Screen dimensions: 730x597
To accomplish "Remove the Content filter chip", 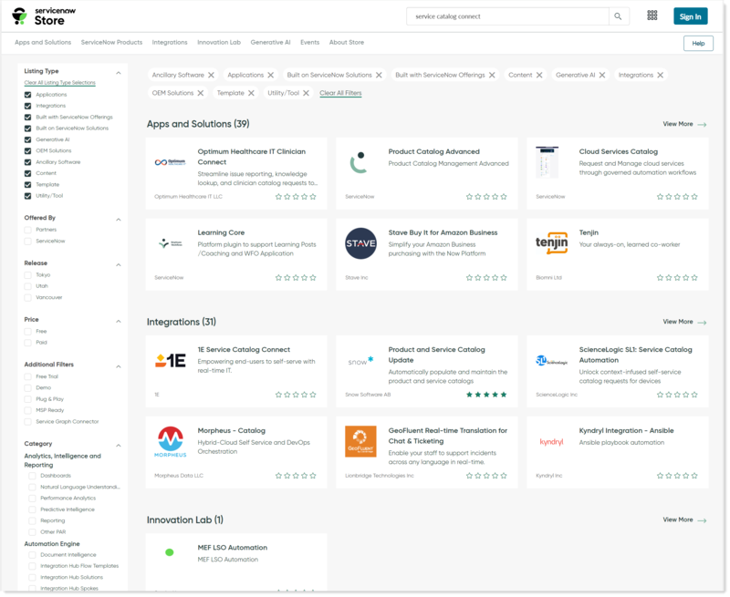I will pyautogui.click(x=540, y=75).
